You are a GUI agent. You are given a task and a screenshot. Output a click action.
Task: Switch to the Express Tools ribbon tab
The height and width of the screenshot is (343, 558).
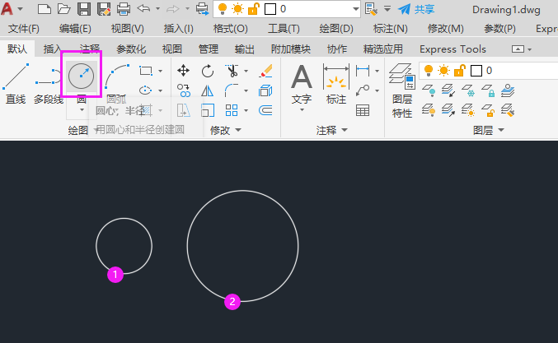click(452, 49)
